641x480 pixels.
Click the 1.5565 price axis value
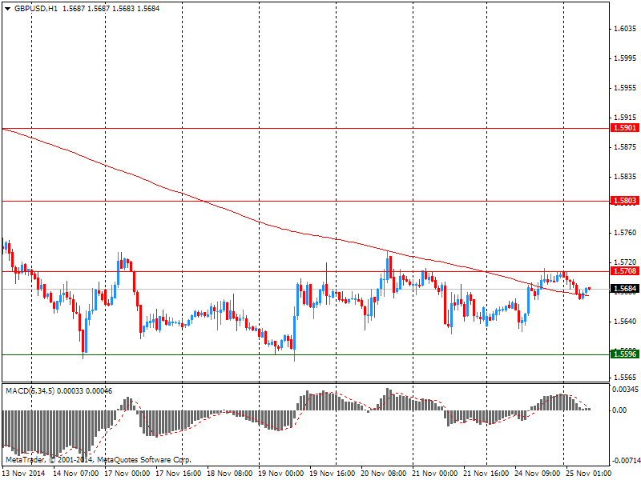(625, 378)
